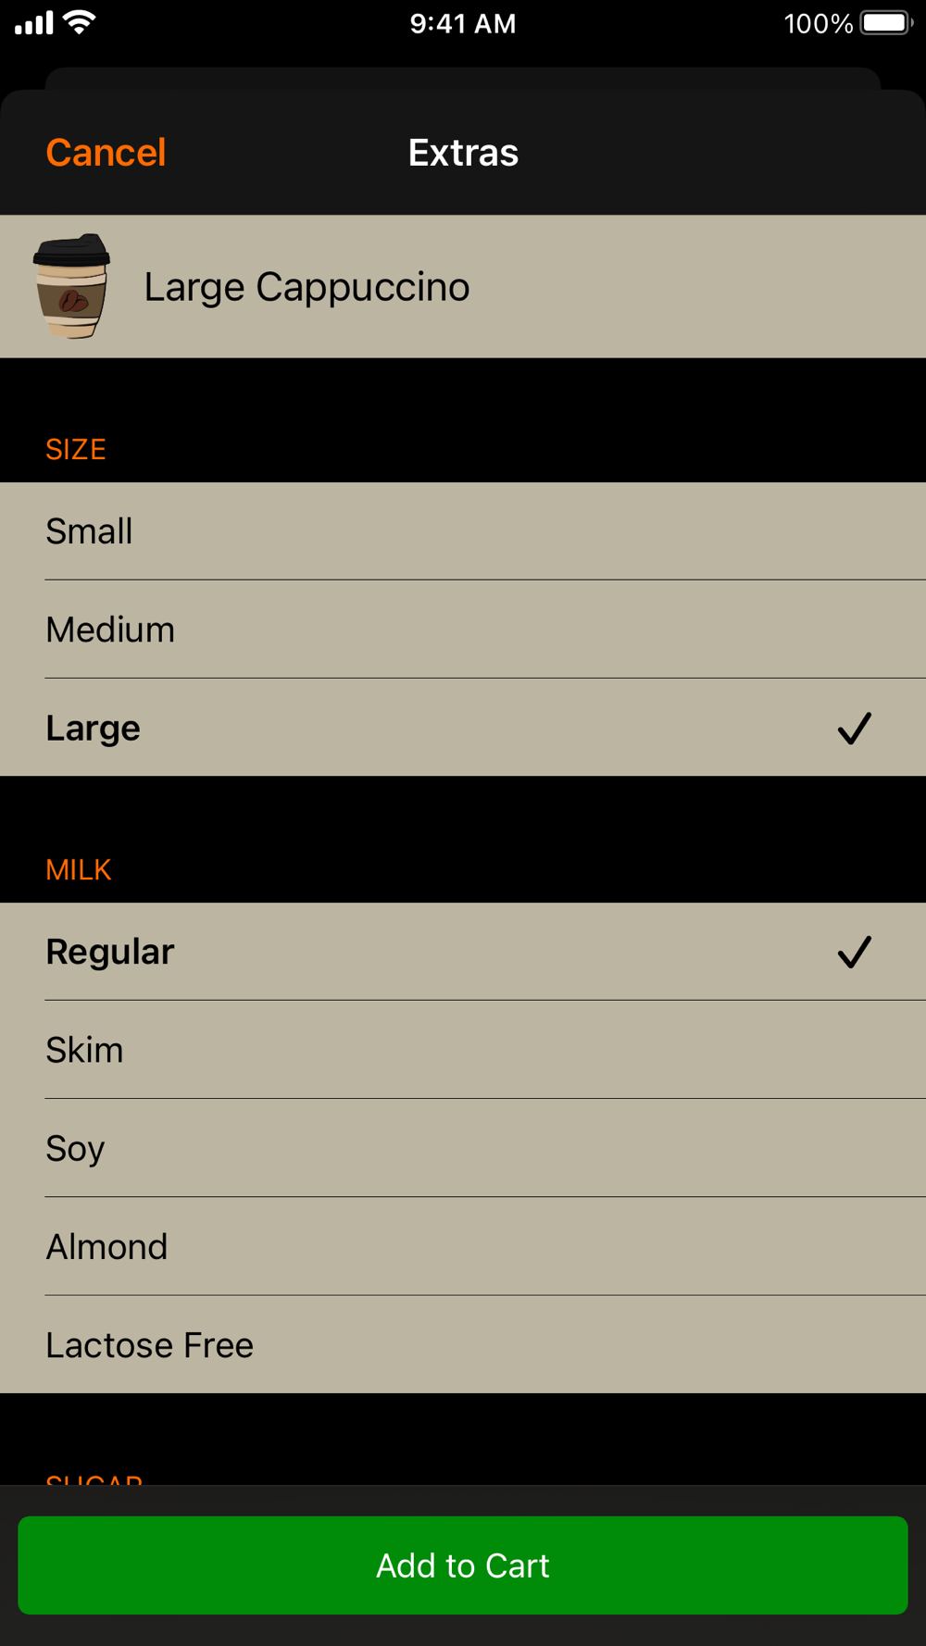Tap the cellular signal bars icon

coord(34,22)
